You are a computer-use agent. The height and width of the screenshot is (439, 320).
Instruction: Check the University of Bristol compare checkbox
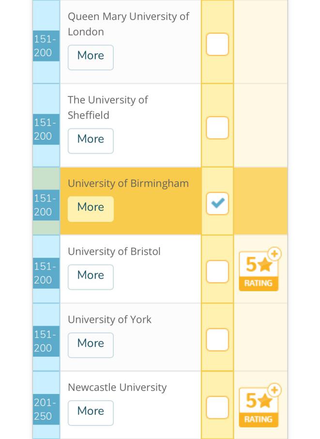(x=217, y=272)
